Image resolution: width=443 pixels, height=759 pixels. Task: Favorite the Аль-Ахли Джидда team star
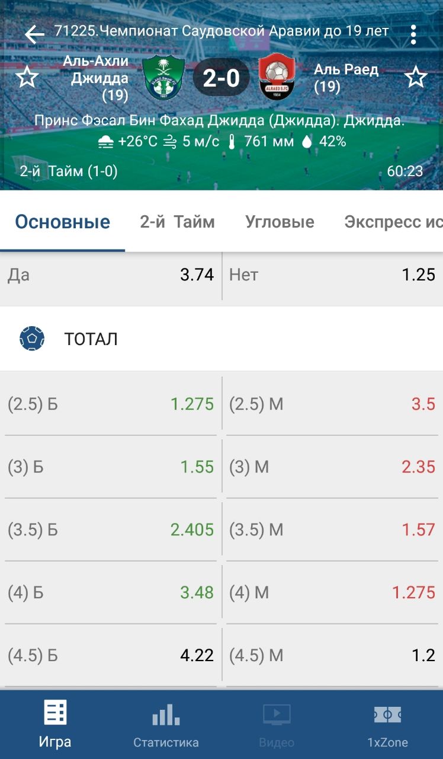[27, 77]
